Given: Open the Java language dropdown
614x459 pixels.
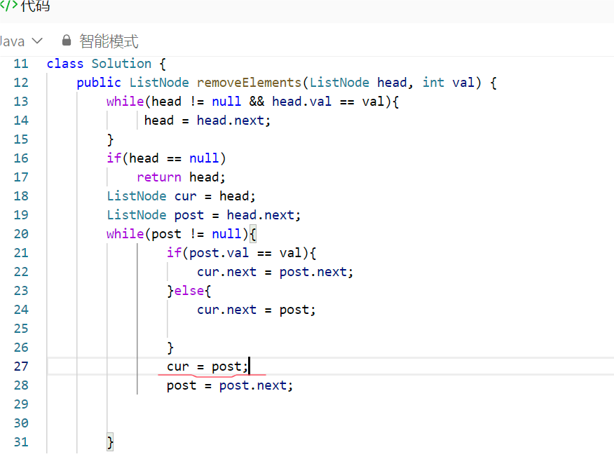Looking at the screenshot, I should coord(20,41).
